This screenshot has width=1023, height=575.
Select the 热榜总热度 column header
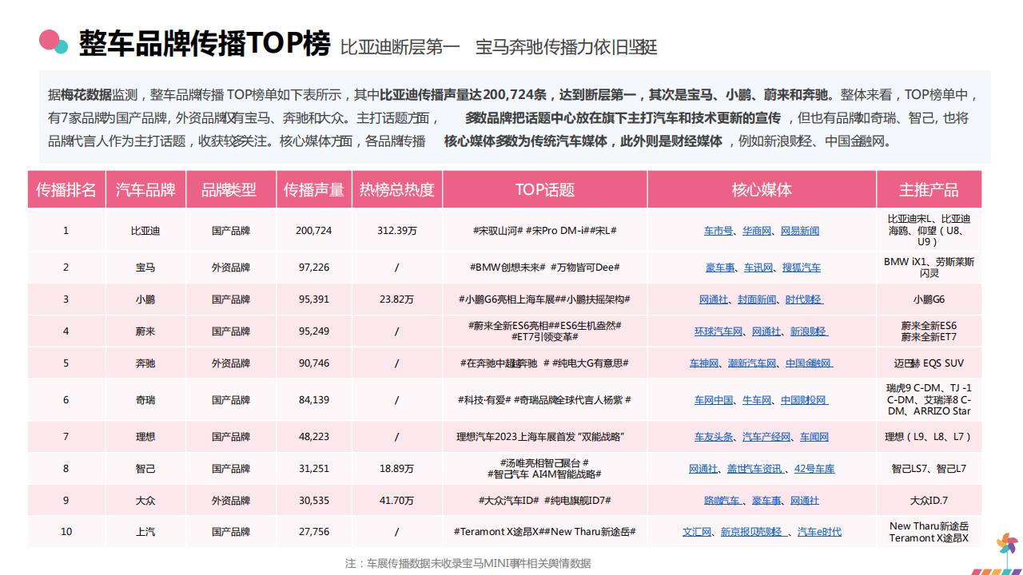[397, 190]
